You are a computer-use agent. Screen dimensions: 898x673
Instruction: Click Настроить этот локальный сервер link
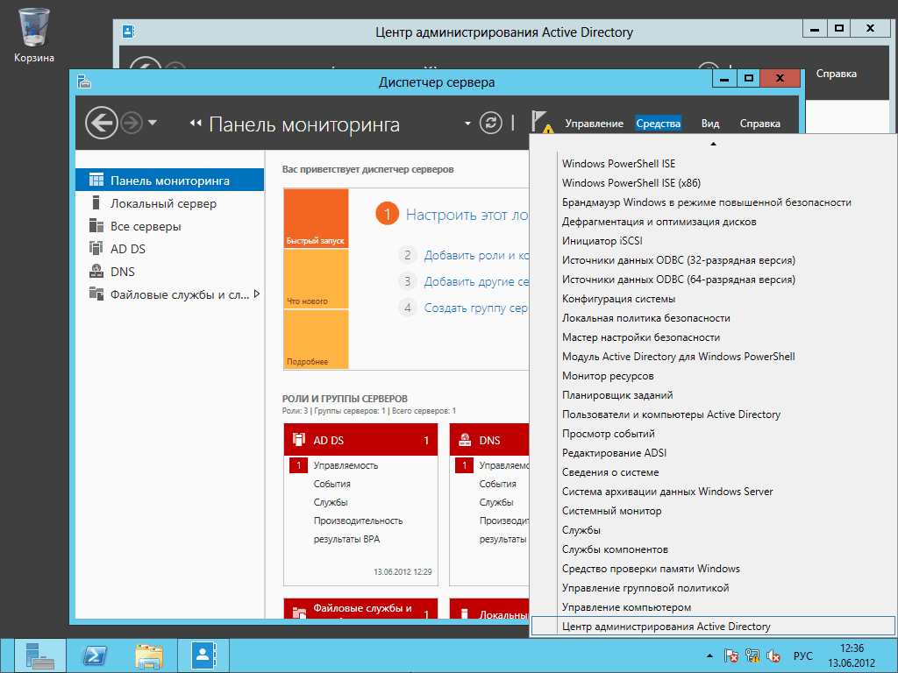tap(467, 215)
